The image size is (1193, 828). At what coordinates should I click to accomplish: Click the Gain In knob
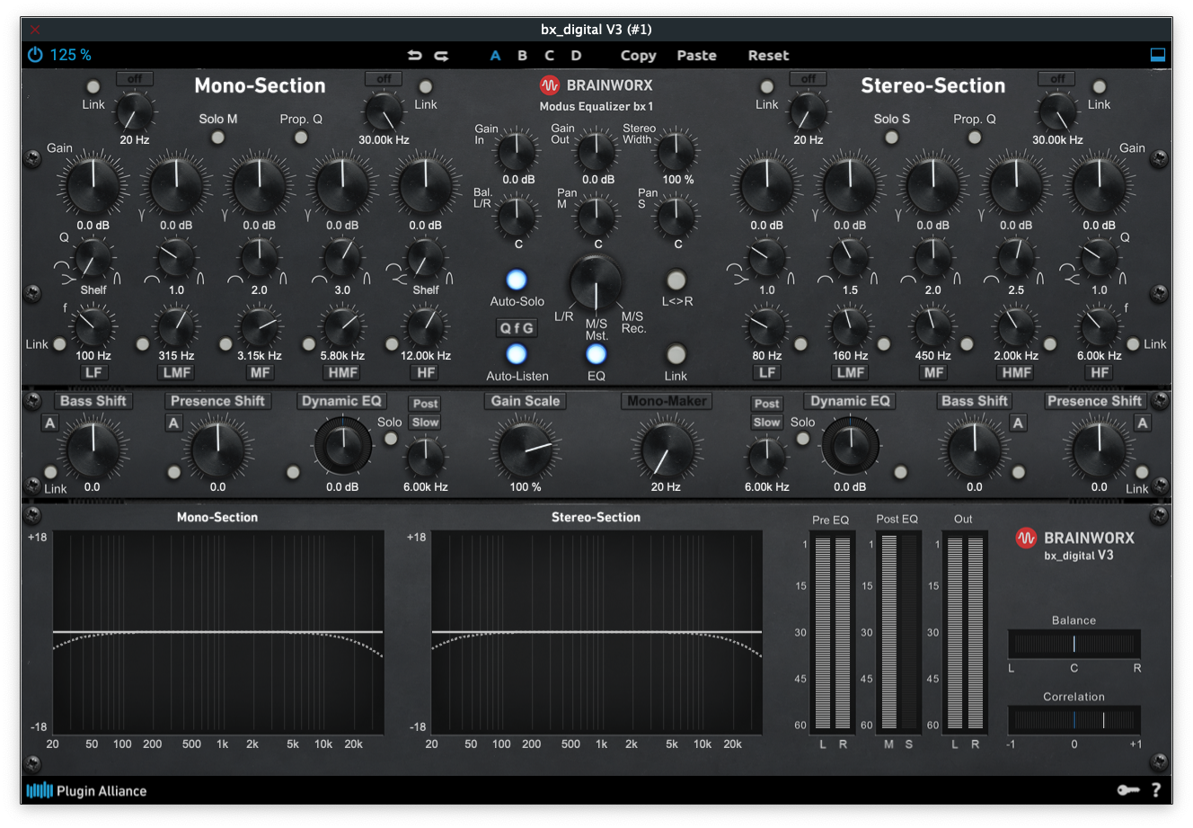click(x=517, y=150)
